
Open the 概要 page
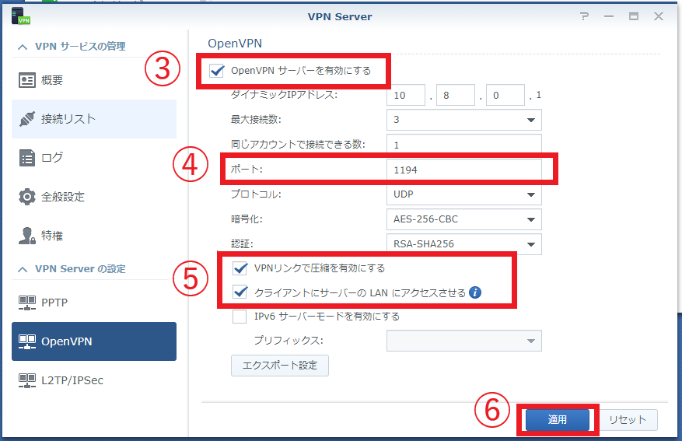point(94,80)
